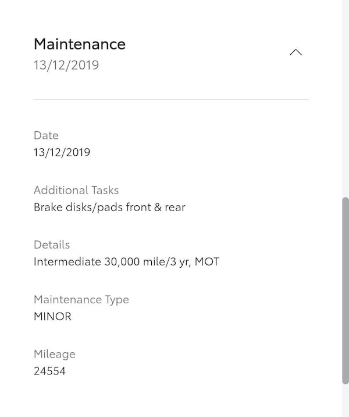
Task: Collapse the Maintenance section with the chevron
Action: point(295,52)
